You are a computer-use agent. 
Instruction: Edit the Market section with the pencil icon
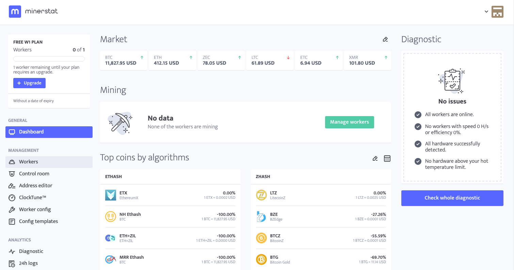[385, 39]
